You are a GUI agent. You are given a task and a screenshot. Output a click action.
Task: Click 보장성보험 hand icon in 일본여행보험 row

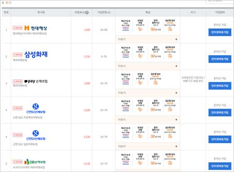click(140, 136)
